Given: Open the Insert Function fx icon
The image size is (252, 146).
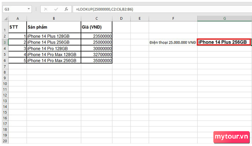Looking at the screenshot, I should click(x=66, y=9).
